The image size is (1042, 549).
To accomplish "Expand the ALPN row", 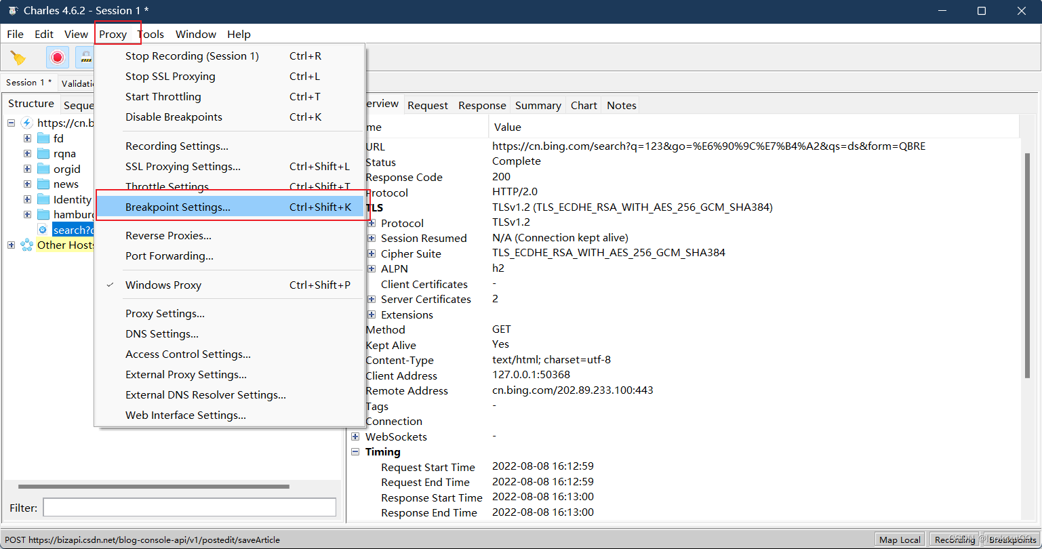I will [372, 269].
